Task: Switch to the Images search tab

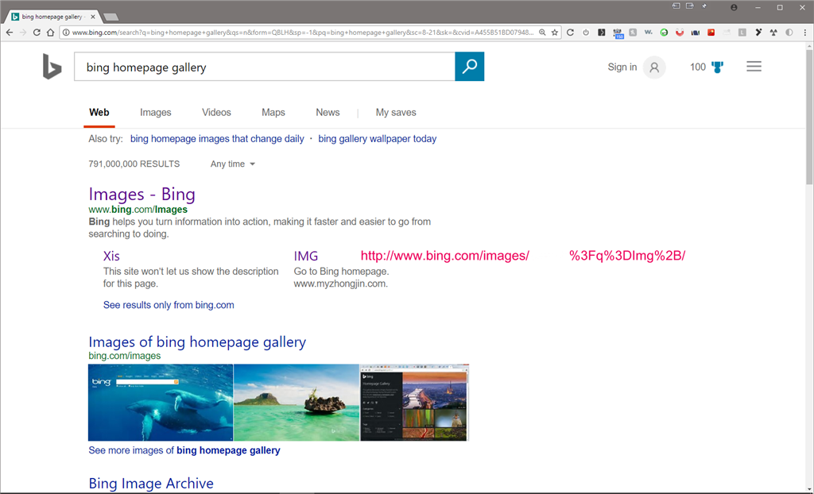Action: (155, 112)
